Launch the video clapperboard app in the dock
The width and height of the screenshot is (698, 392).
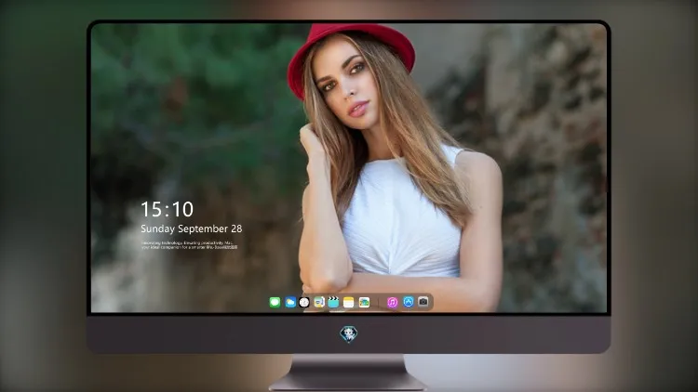pos(333,302)
